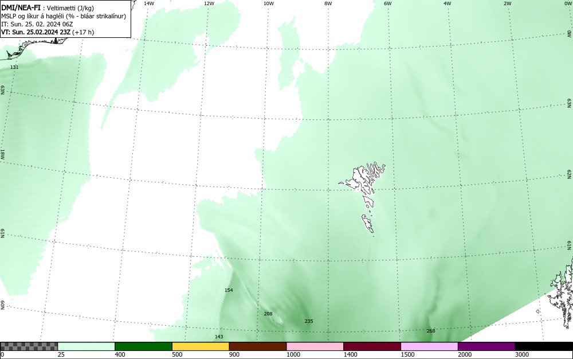The image size is (573, 359).
Task: Click the legend value label 3000
Action: click(x=522, y=354)
